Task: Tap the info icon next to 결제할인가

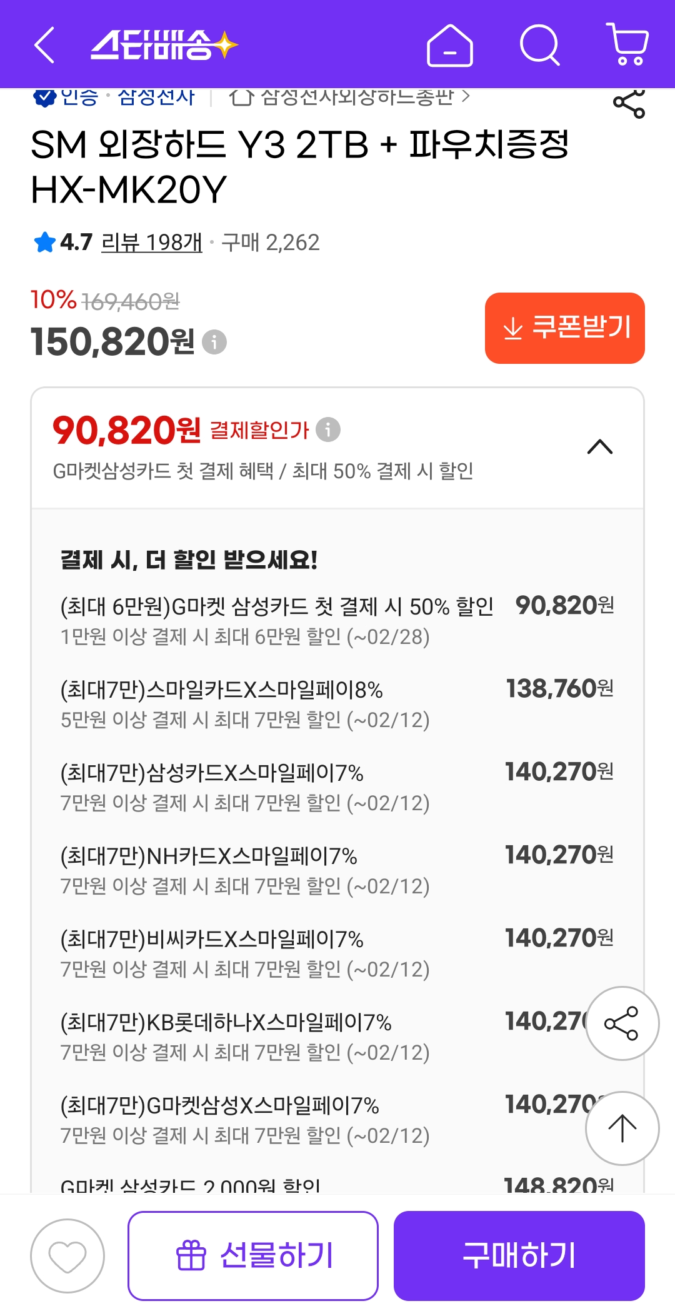Action: (328, 429)
